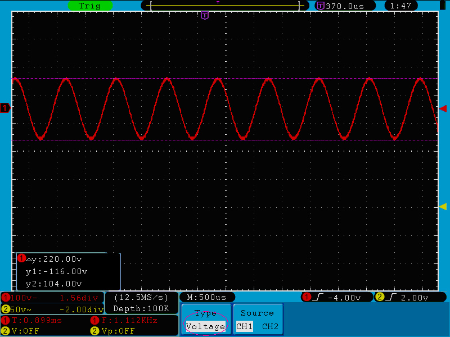Click the y1:-116.00v cursor value
The height and width of the screenshot is (337, 450).
(x=57, y=271)
